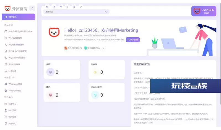Click the red cat avatar beside Hello greeting
221x130 pixels.
pos(54,32)
